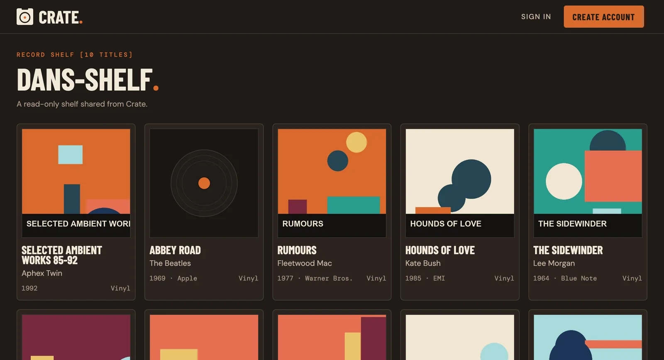This screenshot has width=664, height=360.
Task: Click the artist name Aphex Twin
Action: [x=42, y=273]
